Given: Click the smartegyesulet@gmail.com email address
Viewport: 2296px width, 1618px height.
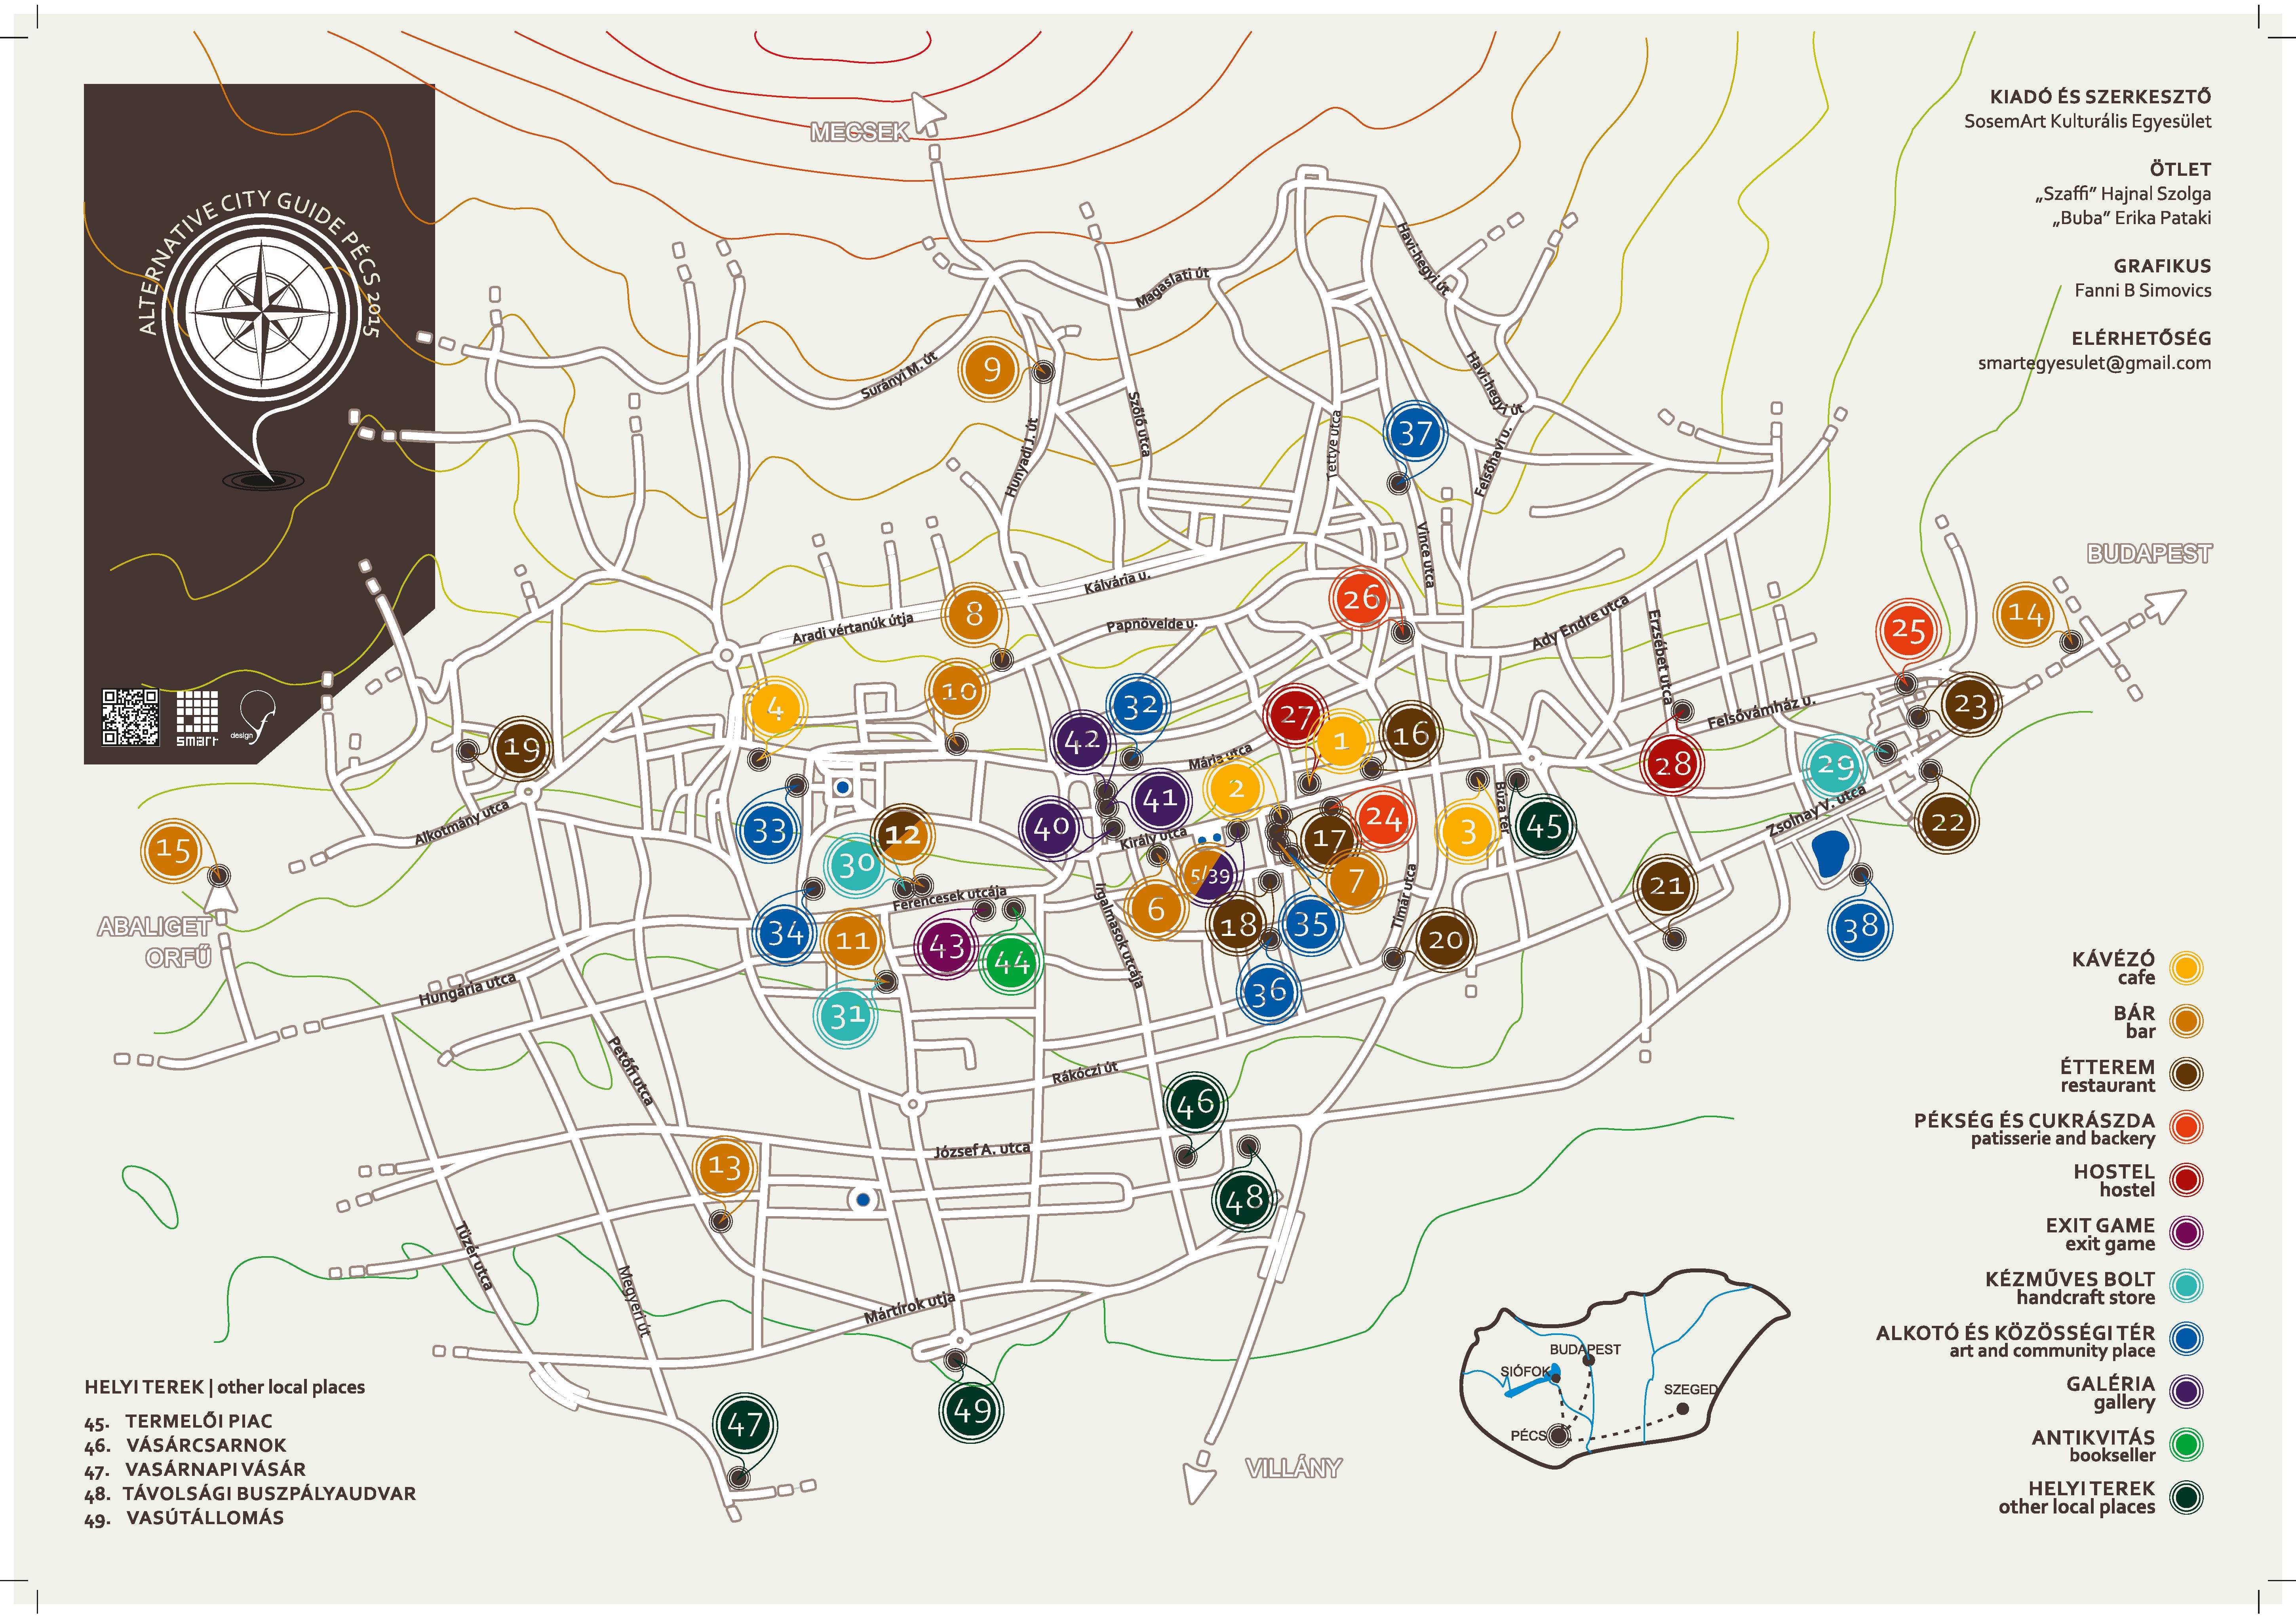Looking at the screenshot, I should coord(2094,364).
